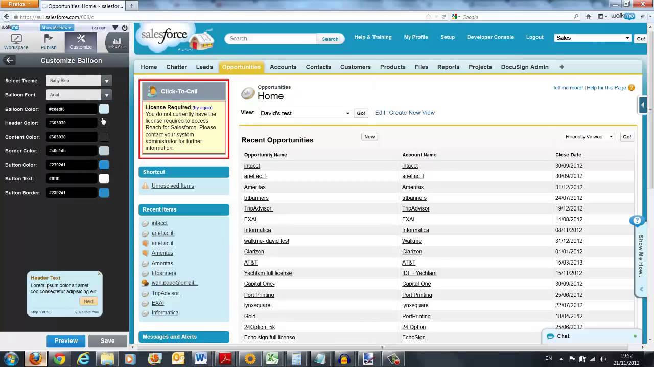Open Unresolved Items shortcut
Image resolution: width=654 pixels, height=367 pixels.
point(173,186)
